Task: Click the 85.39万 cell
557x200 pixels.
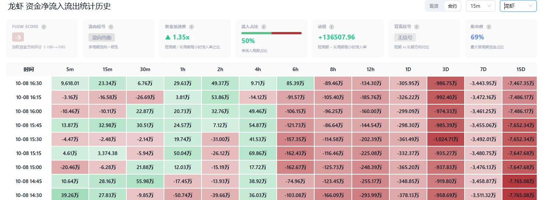Action: coord(295,83)
